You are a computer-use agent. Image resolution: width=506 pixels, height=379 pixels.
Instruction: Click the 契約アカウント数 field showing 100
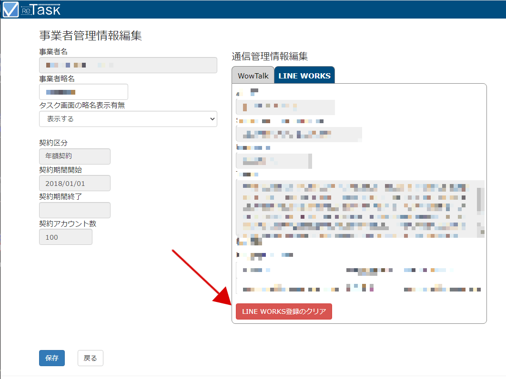[66, 237]
